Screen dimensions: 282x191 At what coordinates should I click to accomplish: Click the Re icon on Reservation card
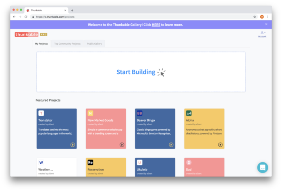coord(90,162)
